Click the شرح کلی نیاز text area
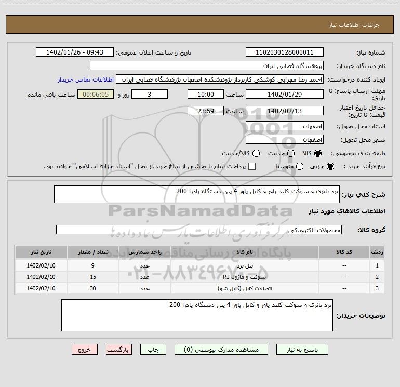The height and width of the screenshot is (387, 400). point(197,194)
